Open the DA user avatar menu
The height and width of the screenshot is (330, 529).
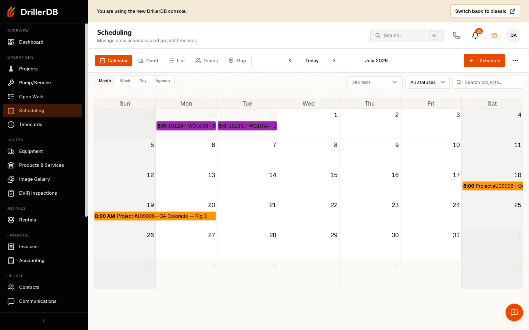click(514, 36)
